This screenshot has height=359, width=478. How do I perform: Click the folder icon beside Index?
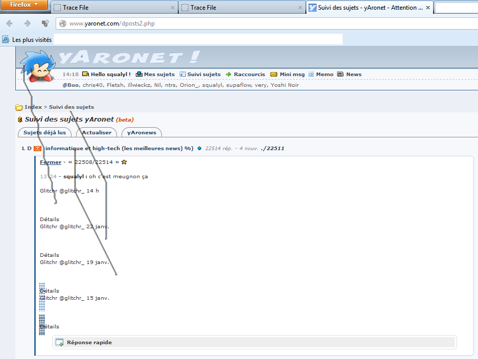(19, 107)
